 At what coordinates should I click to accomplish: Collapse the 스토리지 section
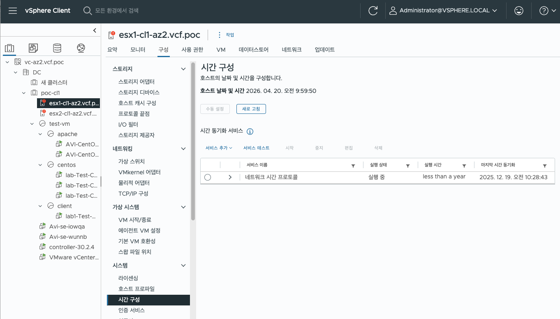(183, 69)
